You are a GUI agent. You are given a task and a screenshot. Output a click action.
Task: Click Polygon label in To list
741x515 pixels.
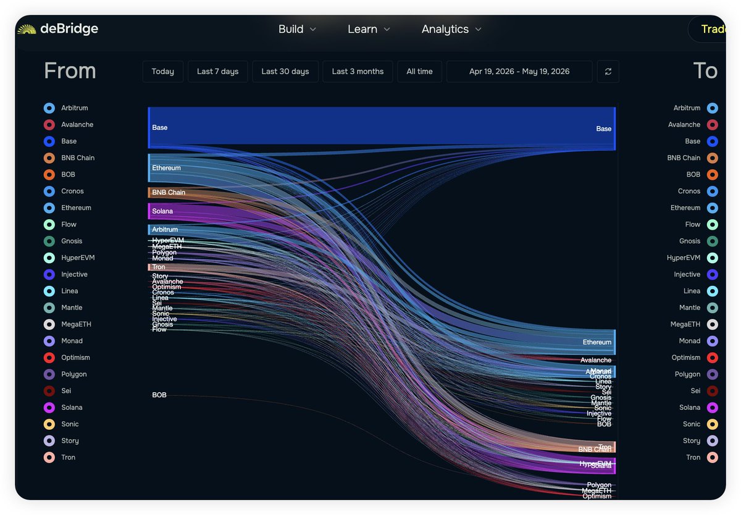tap(688, 374)
